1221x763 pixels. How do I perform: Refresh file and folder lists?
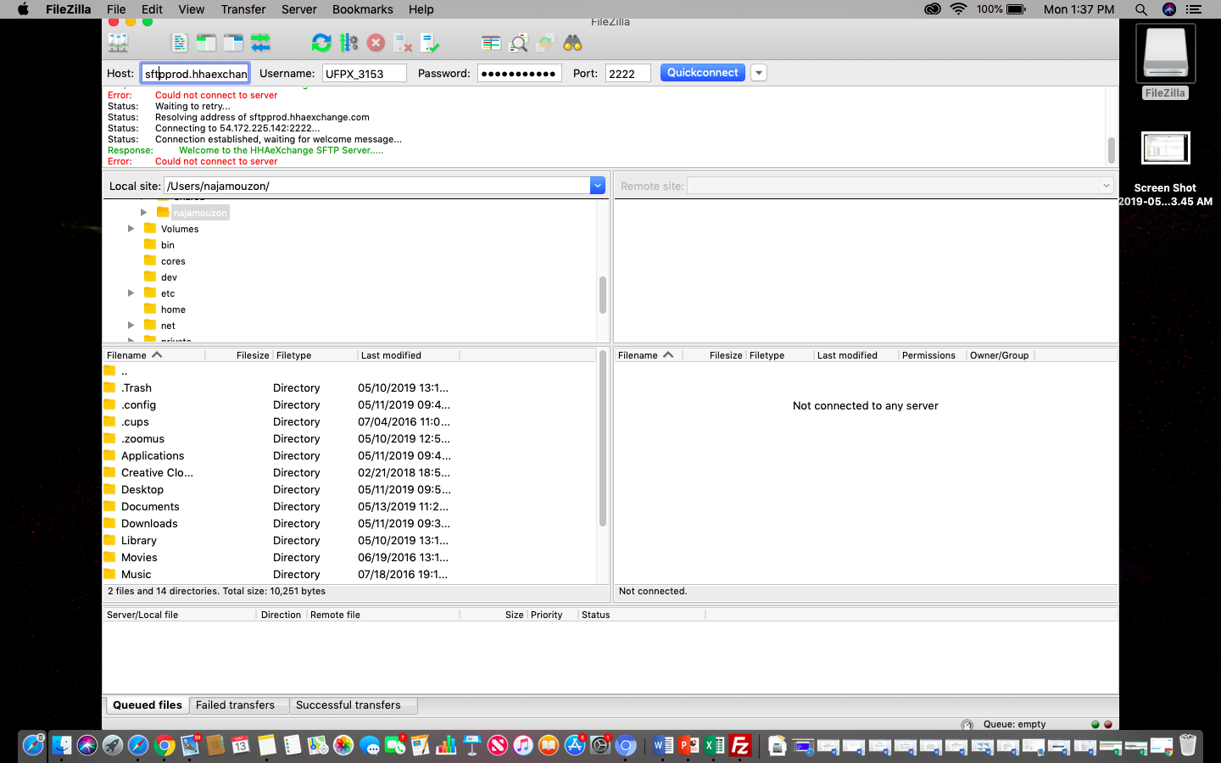click(321, 42)
